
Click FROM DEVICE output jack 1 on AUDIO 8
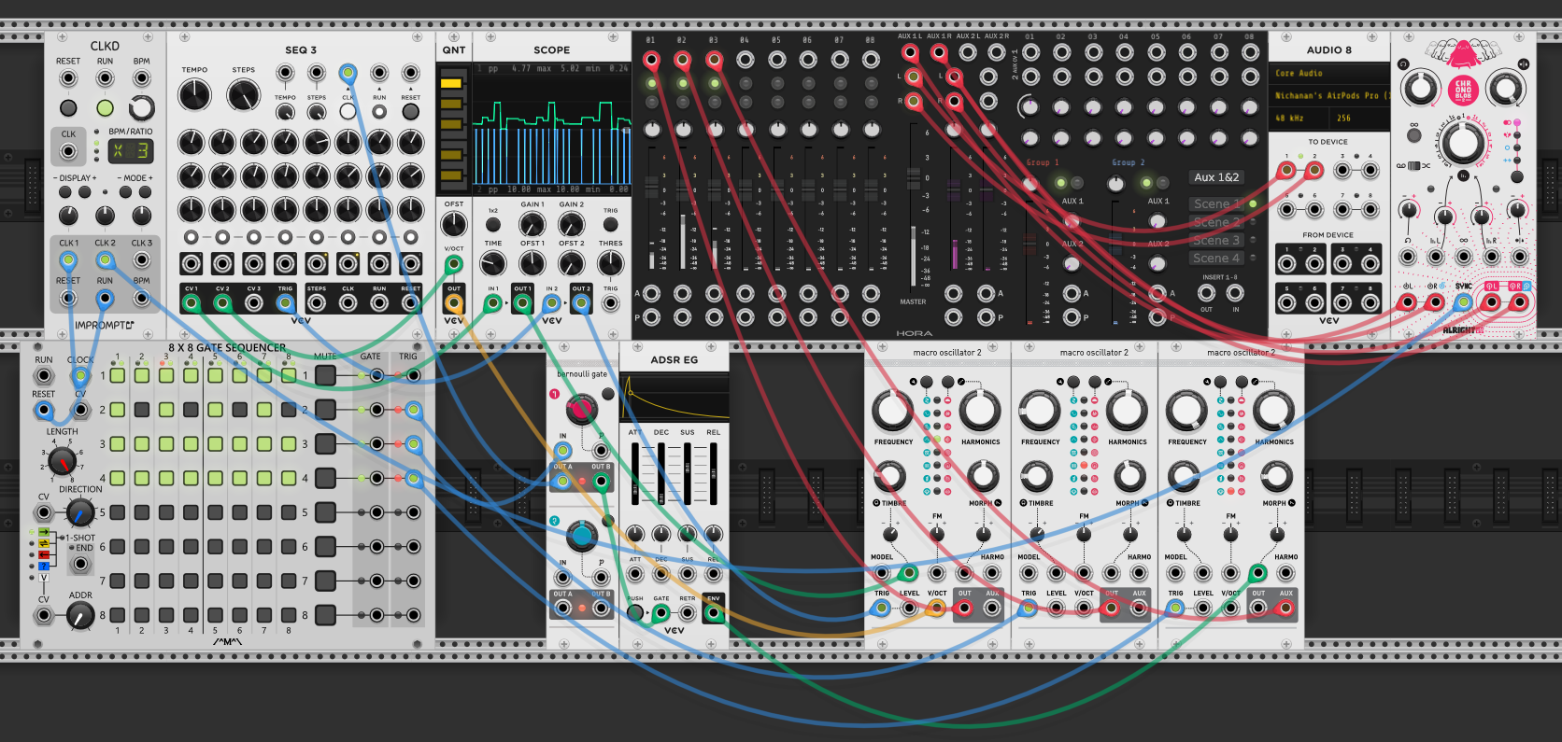(x=1286, y=263)
